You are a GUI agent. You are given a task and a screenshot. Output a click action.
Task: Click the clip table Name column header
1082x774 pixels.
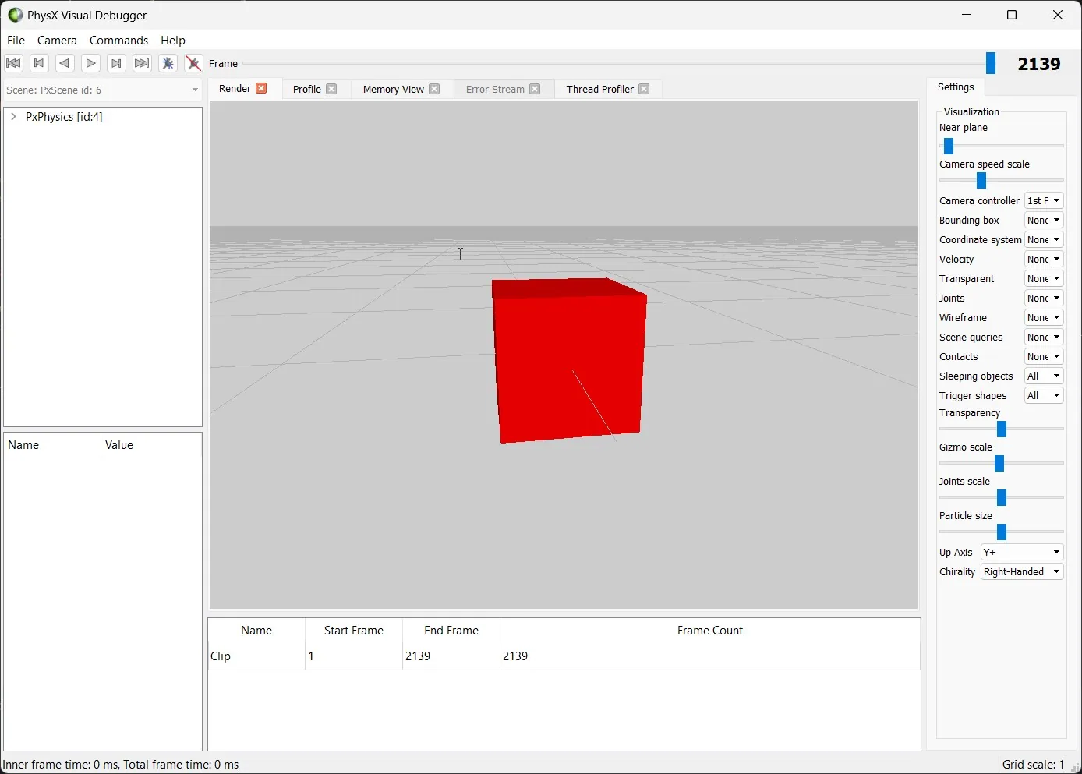256,631
